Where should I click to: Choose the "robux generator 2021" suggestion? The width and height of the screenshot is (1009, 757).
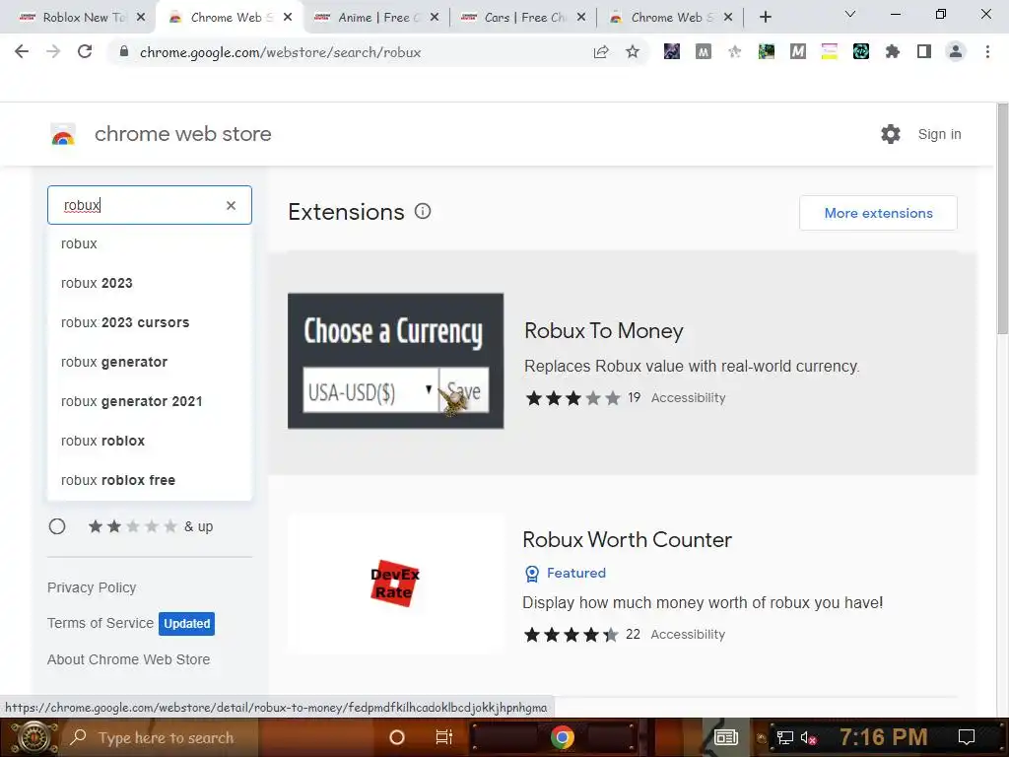150,401
